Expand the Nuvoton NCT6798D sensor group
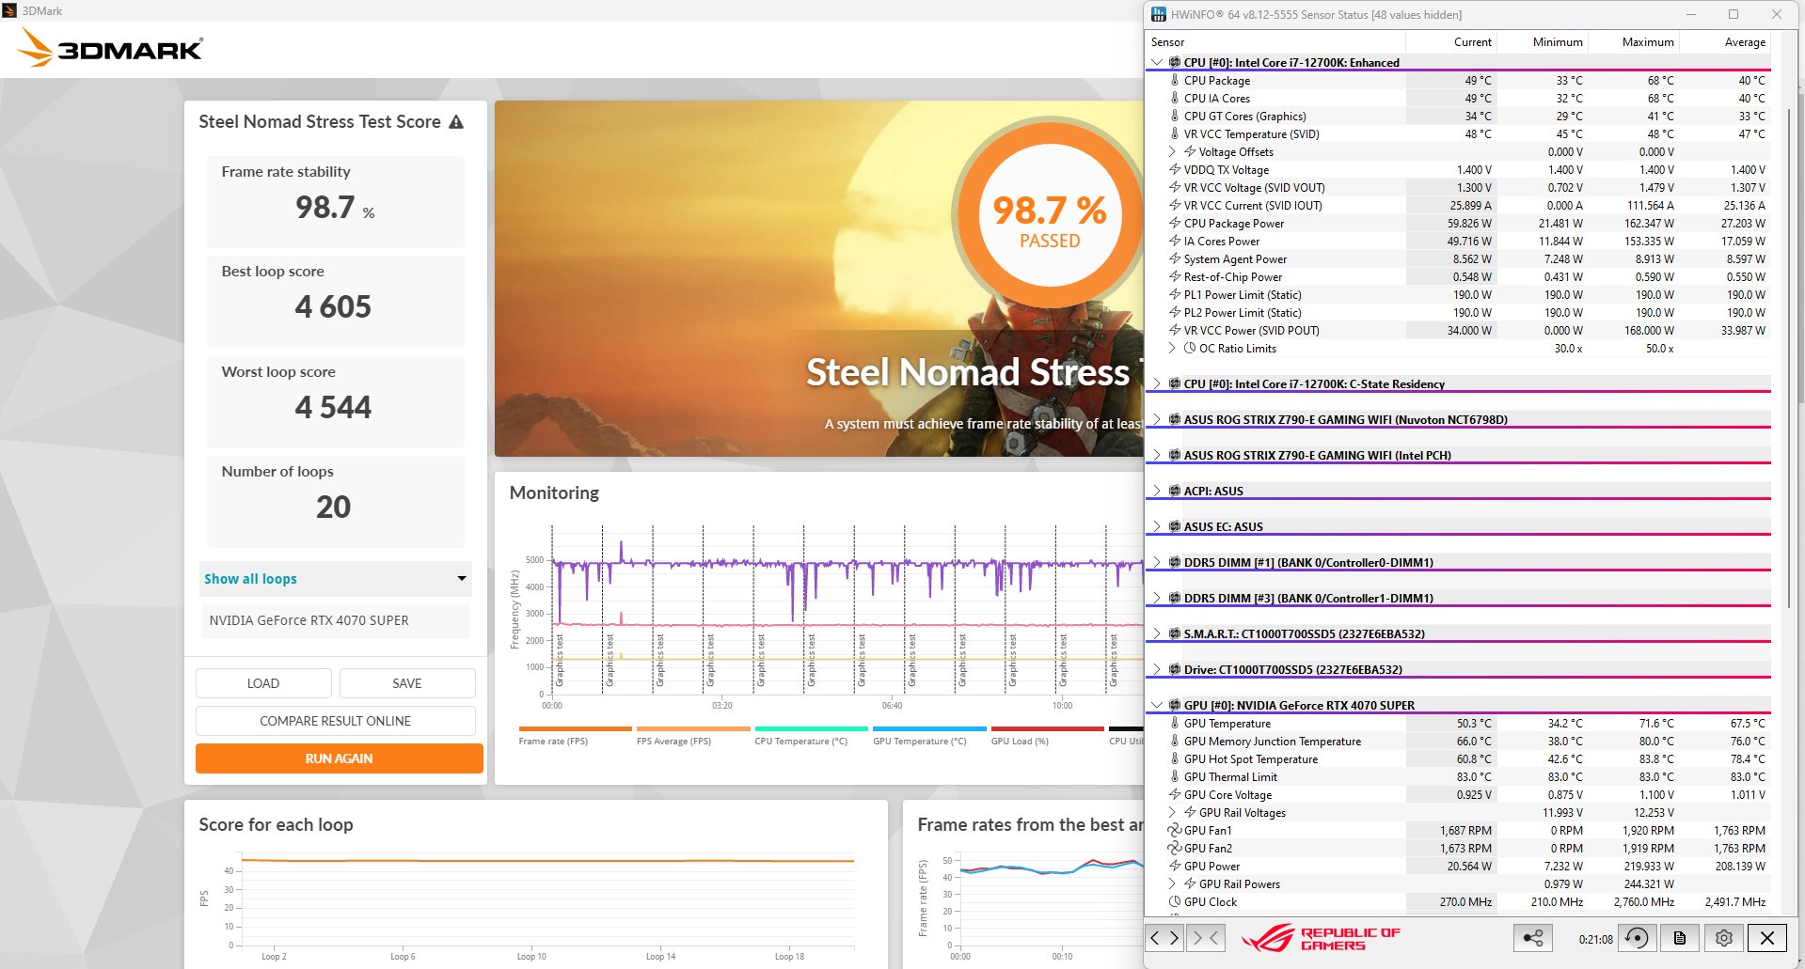1805x969 pixels. pyautogui.click(x=1157, y=419)
